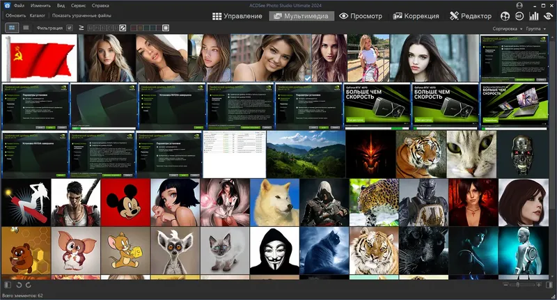Click the thumbnail zoom slider
This screenshot has width=557, height=300.
click(521, 285)
